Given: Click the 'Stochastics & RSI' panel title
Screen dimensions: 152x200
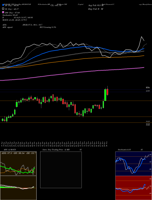Looking at the screenshot, I should (x=130, y=150).
